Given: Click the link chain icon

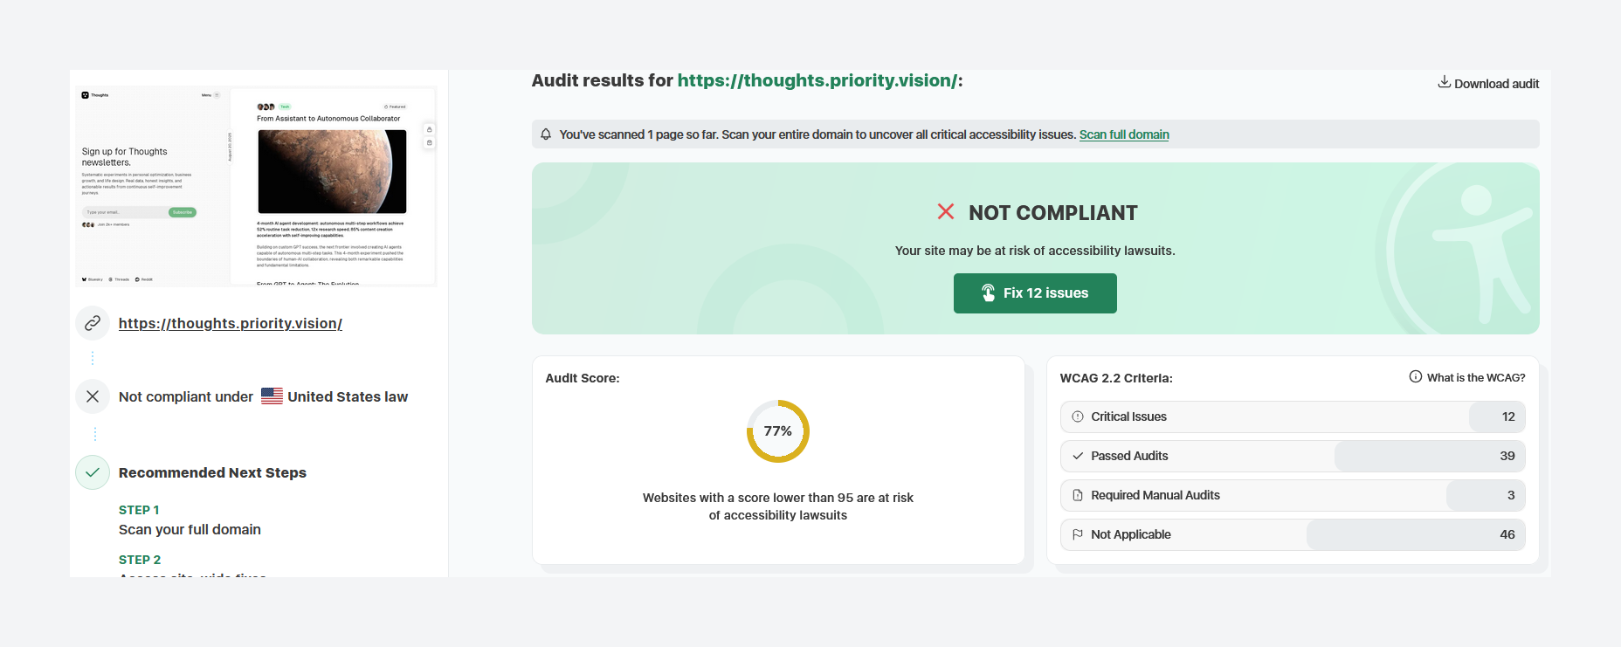Looking at the screenshot, I should 93,323.
